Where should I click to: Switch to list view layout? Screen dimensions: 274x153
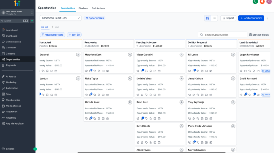pyautogui.click(x=214, y=18)
